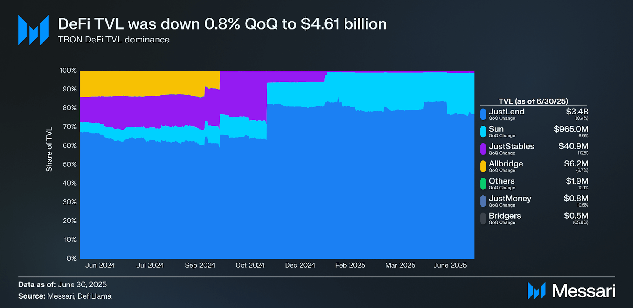Click the Jun-2024 x-axis label
The height and width of the screenshot is (308, 633).
coord(100,265)
